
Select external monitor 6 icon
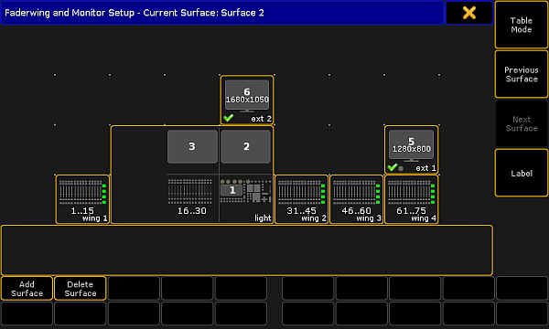[x=247, y=95]
